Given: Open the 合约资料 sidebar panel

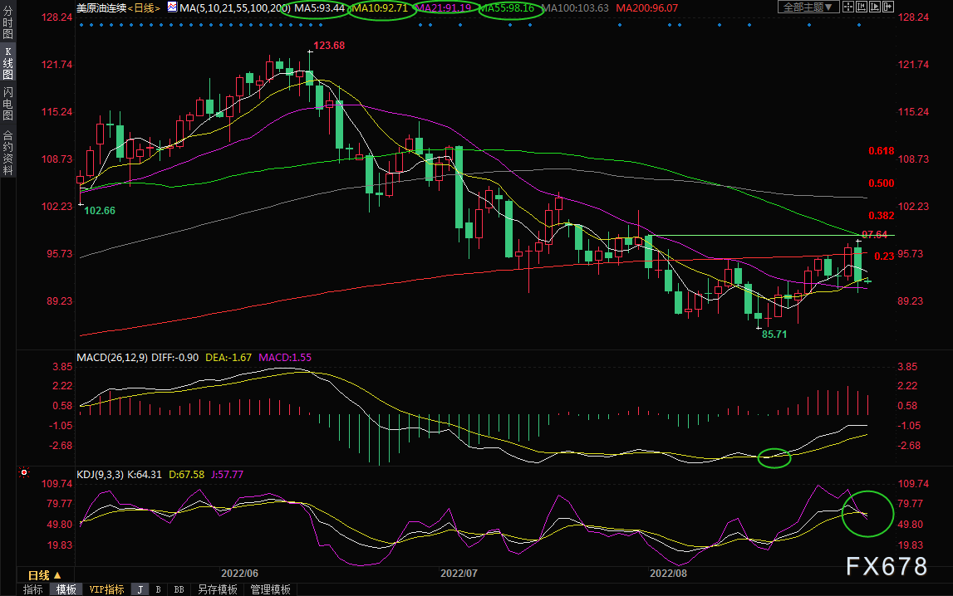Looking at the screenshot, I should coord(8,153).
